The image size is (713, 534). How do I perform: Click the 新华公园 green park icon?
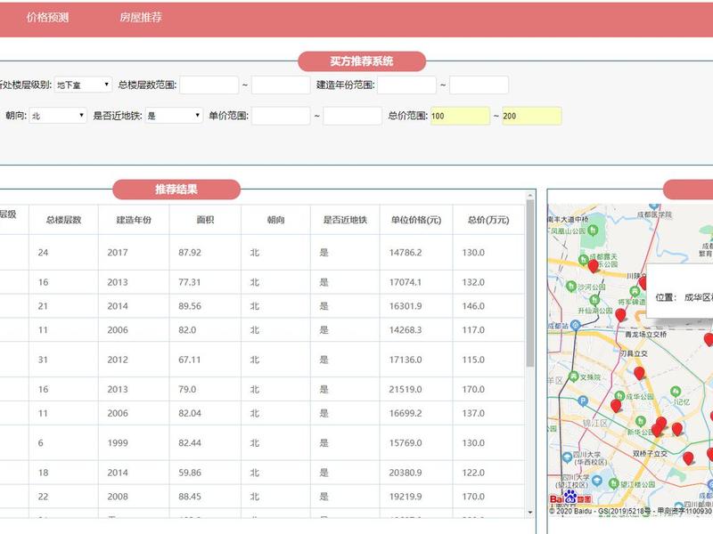641,421
